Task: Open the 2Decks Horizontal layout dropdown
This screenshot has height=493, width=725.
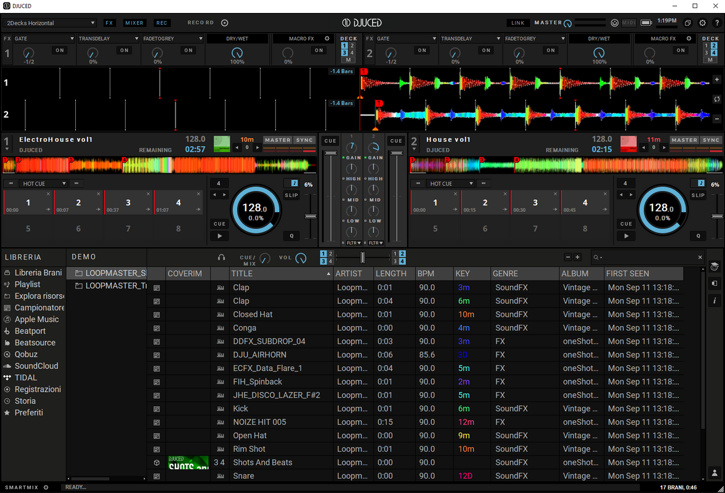Action: tap(50, 23)
